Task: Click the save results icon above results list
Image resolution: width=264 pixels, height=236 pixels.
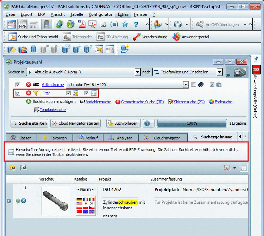Action: pyautogui.click(x=23, y=168)
